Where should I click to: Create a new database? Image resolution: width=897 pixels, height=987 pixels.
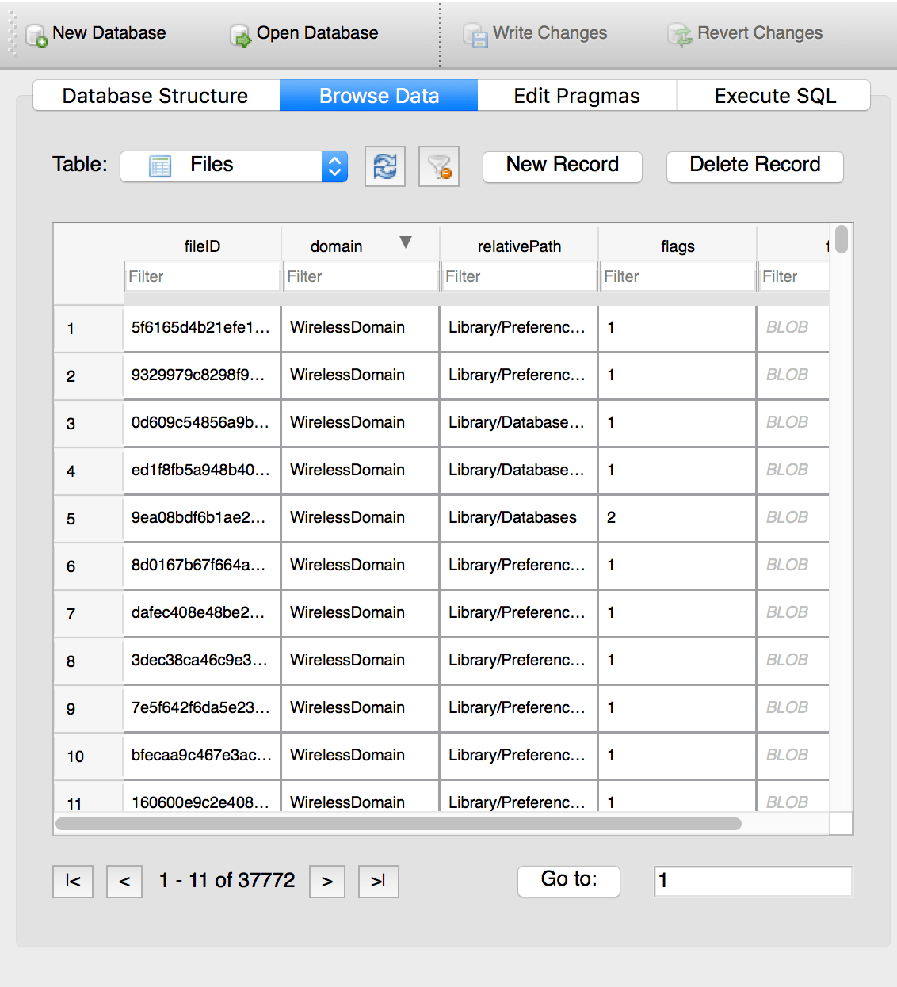(x=95, y=33)
